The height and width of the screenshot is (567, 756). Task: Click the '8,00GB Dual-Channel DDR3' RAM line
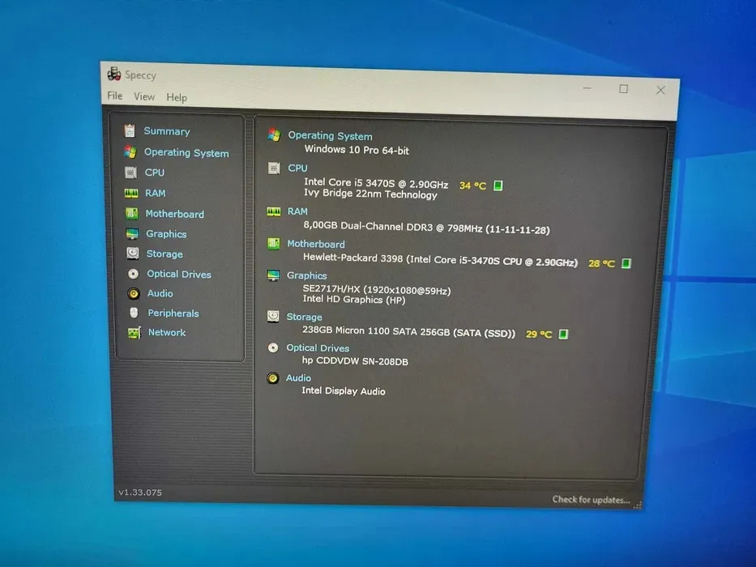pyautogui.click(x=426, y=228)
